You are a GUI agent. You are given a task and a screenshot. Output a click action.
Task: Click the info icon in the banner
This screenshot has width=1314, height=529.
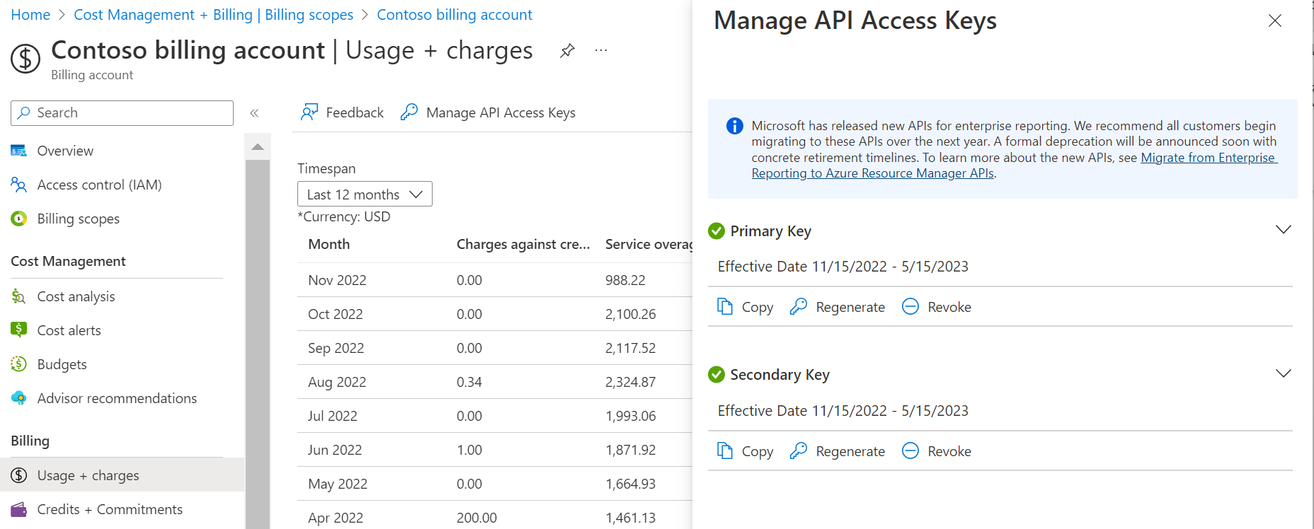735,126
